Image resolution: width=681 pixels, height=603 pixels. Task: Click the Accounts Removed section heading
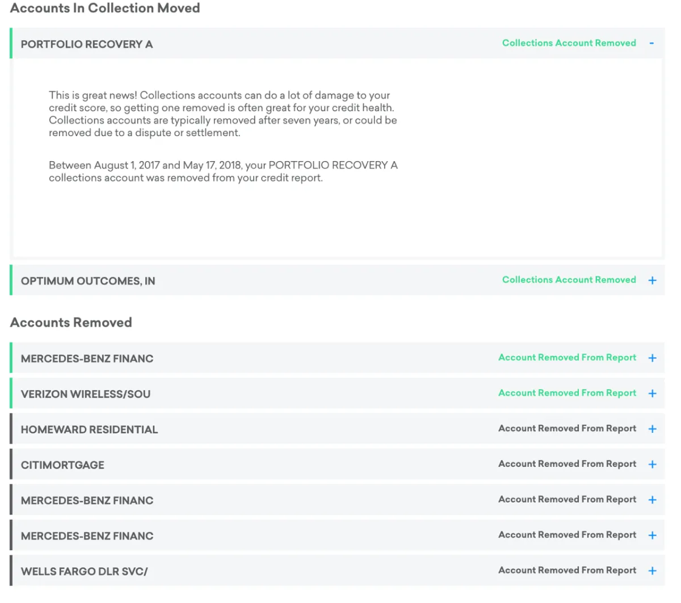(x=71, y=322)
